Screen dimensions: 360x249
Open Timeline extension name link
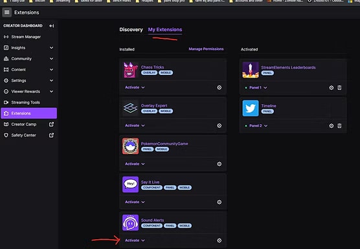[269, 106]
